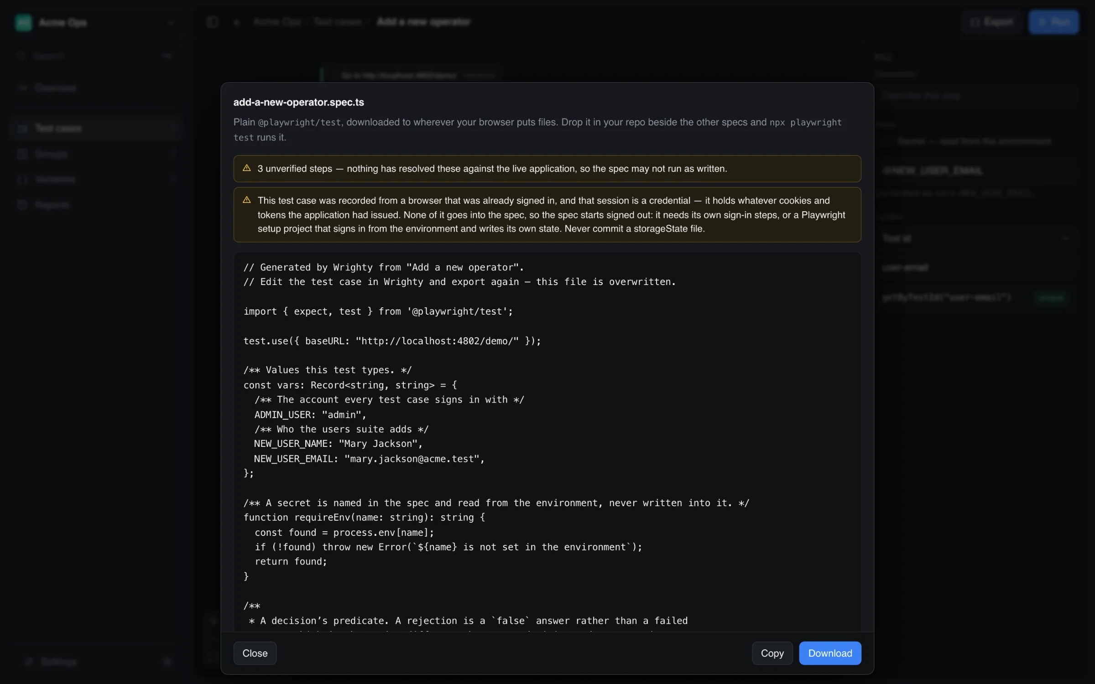Click the test.use baseURL code line
Image resolution: width=1095 pixels, height=684 pixels.
coord(392,341)
